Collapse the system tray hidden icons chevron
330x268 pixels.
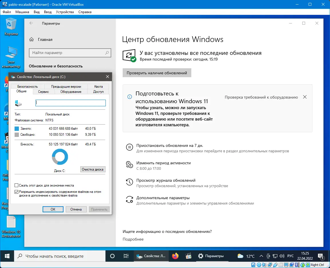261,256
